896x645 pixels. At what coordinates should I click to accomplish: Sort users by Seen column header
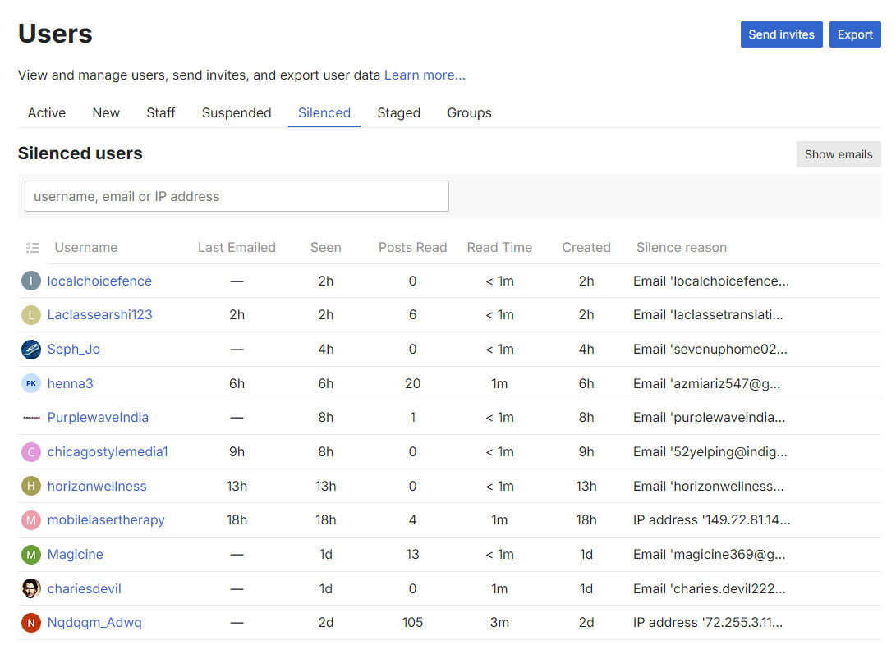326,248
